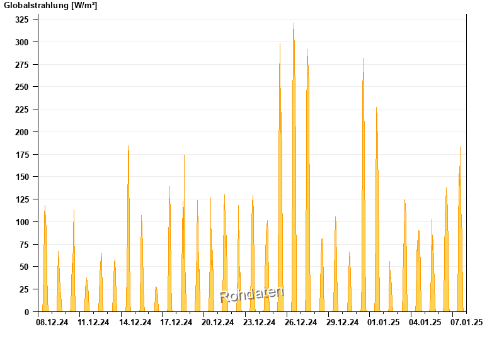
Task: Click the radiation spike reaching 280 before 01.01.25
Action: 364,184
